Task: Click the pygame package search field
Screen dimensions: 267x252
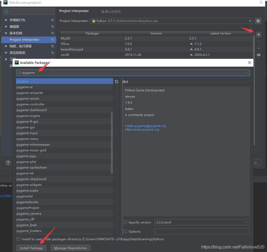Action: 133,73
